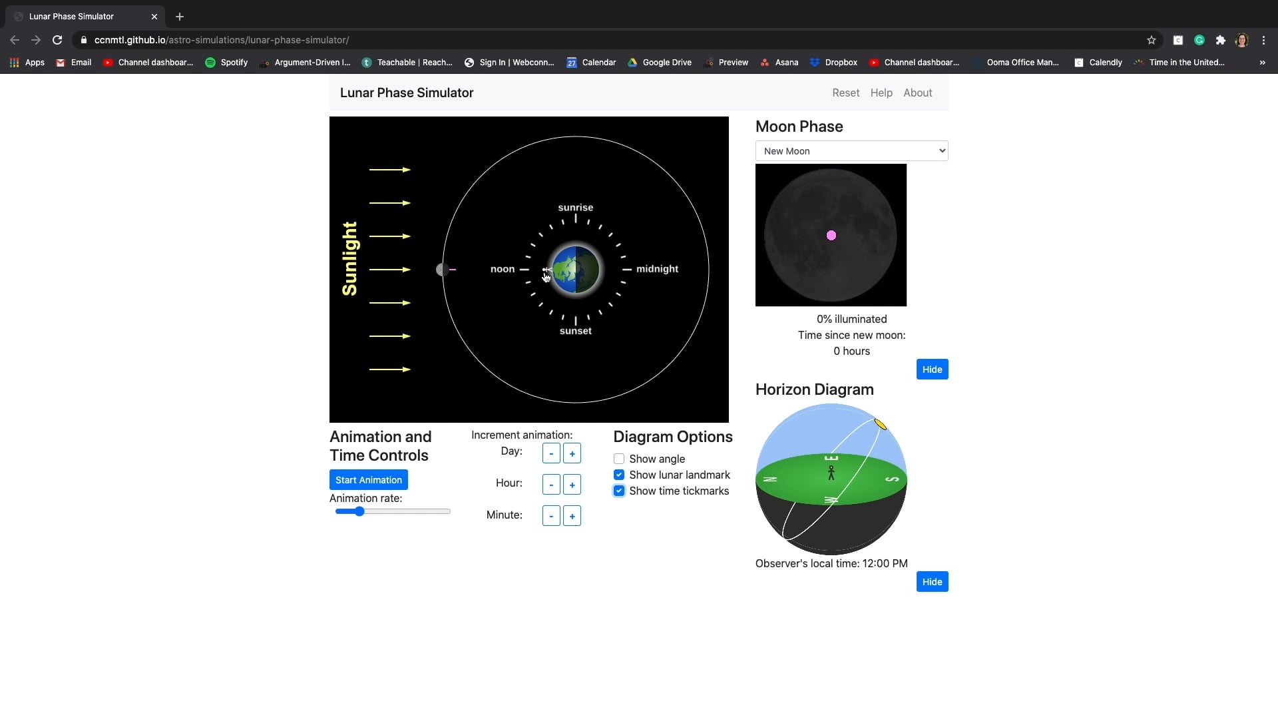Expand the overflow bookmarks chevron
Image resolution: width=1278 pixels, height=719 pixels.
(1261, 63)
